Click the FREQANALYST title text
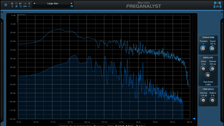This screenshot has height=126, width=224. 144,6
